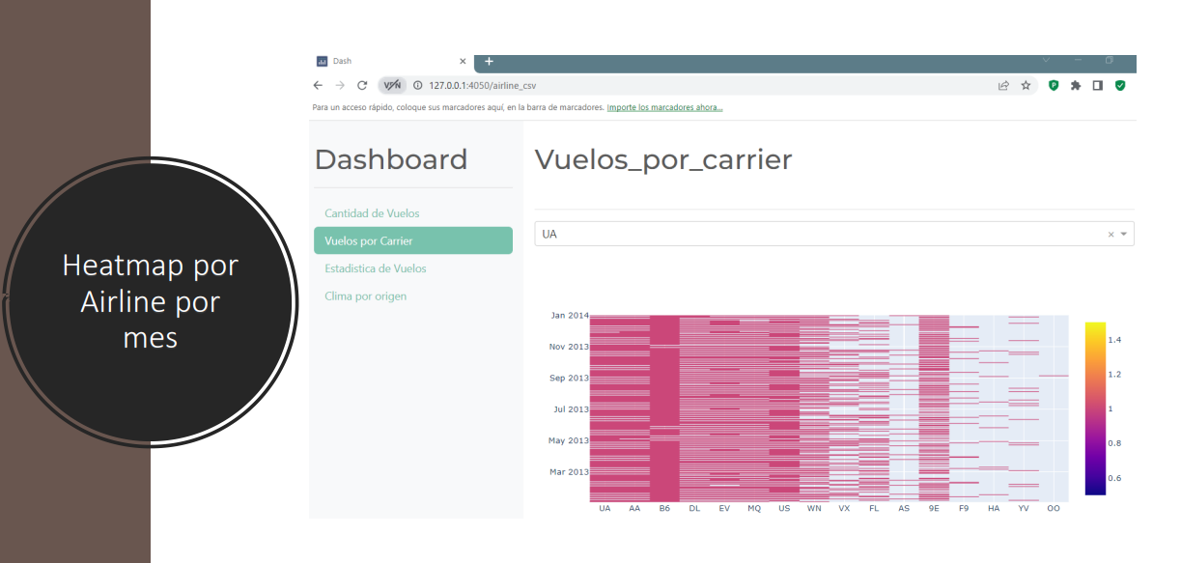Toggle the green checkmark extension
Viewport: 1181px width, 563px height.
[1120, 85]
